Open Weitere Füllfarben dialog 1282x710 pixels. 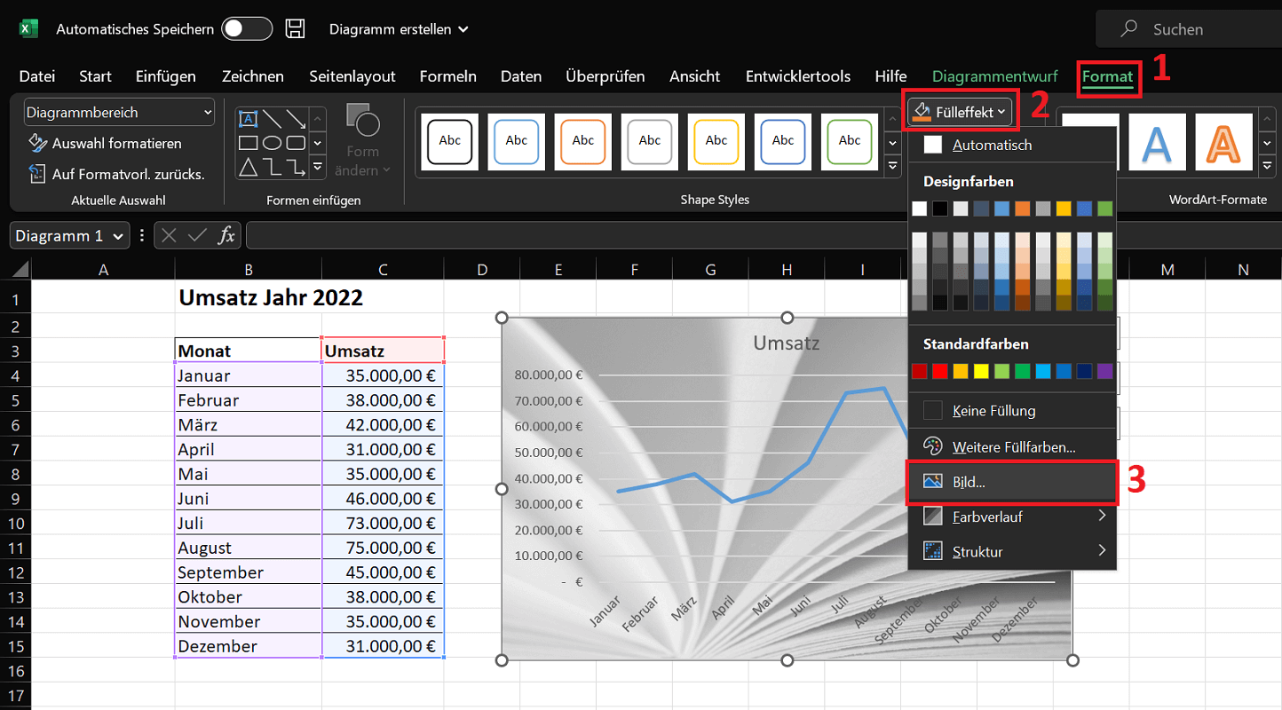(1011, 446)
